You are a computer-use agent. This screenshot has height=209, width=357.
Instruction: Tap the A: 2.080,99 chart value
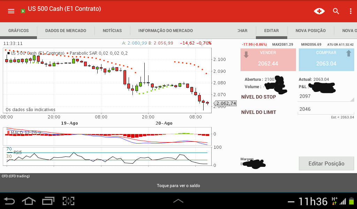[135, 43]
